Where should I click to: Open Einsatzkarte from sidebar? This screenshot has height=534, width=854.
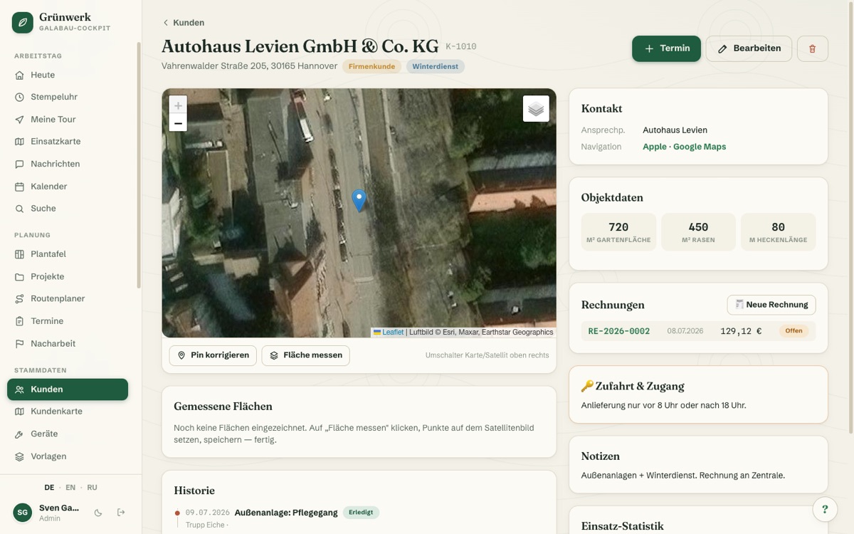point(68,142)
